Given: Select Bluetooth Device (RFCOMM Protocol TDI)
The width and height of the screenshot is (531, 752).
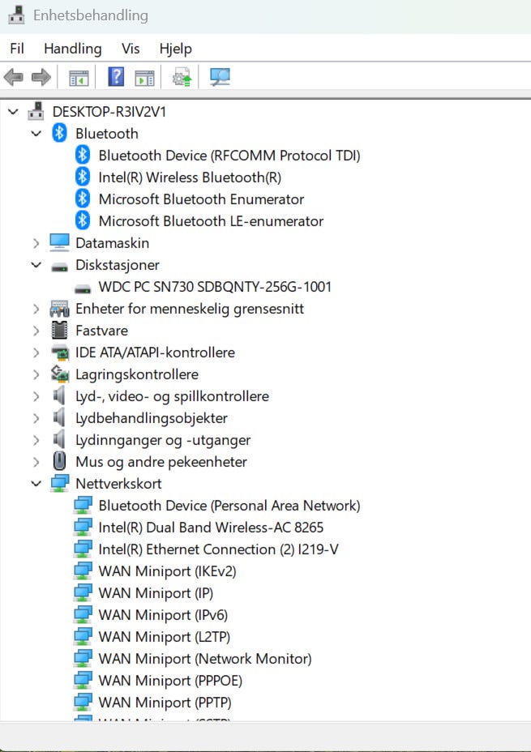Looking at the screenshot, I should pyautogui.click(x=229, y=156).
